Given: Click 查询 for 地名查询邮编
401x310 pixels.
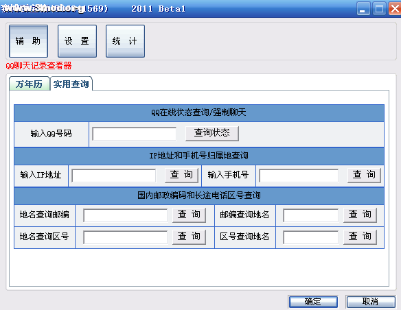Looking at the screenshot, I should 189,215.
